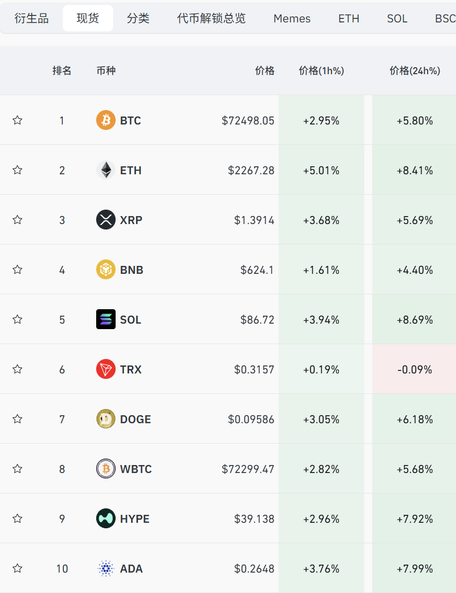The image size is (456, 593).
Task: Sort by the 排名 rank header
Action: pos(62,71)
